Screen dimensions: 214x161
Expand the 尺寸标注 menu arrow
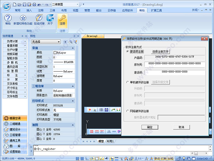(25, 88)
